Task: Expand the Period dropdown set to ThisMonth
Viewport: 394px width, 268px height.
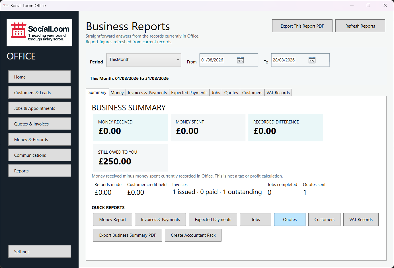Action: click(x=144, y=60)
